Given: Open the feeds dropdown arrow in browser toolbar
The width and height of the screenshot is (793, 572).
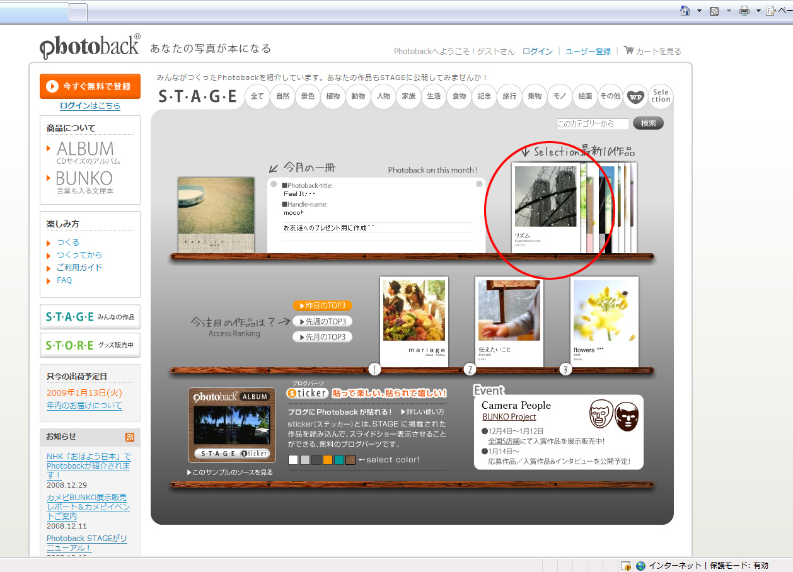Looking at the screenshot, I should point(729,11).
